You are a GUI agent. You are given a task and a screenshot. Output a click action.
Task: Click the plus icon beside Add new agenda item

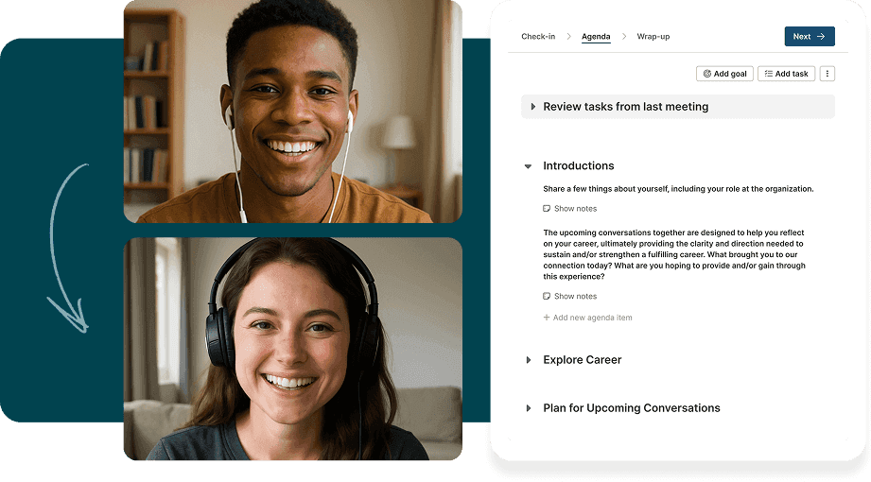coord(547,318)
